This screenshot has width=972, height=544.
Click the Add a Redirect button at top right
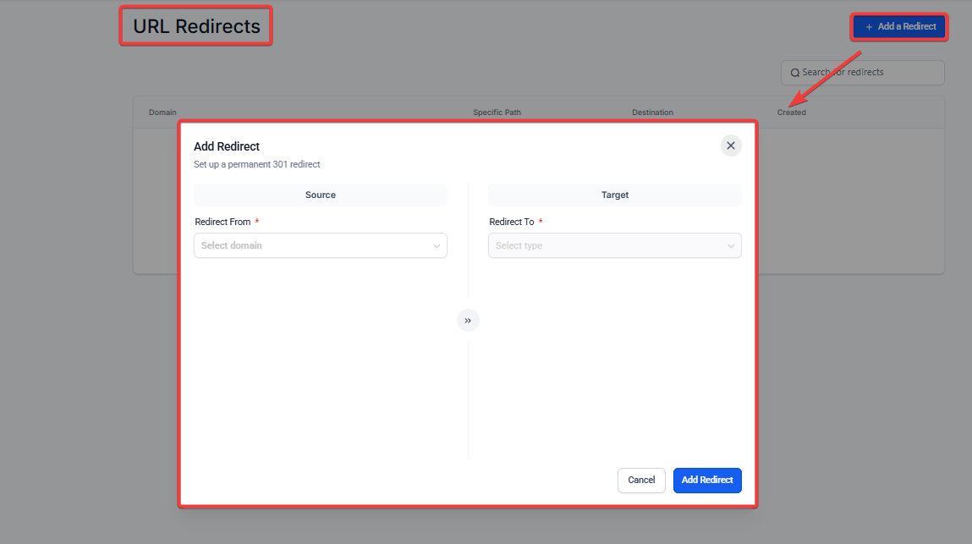click(x=899, y=27)
